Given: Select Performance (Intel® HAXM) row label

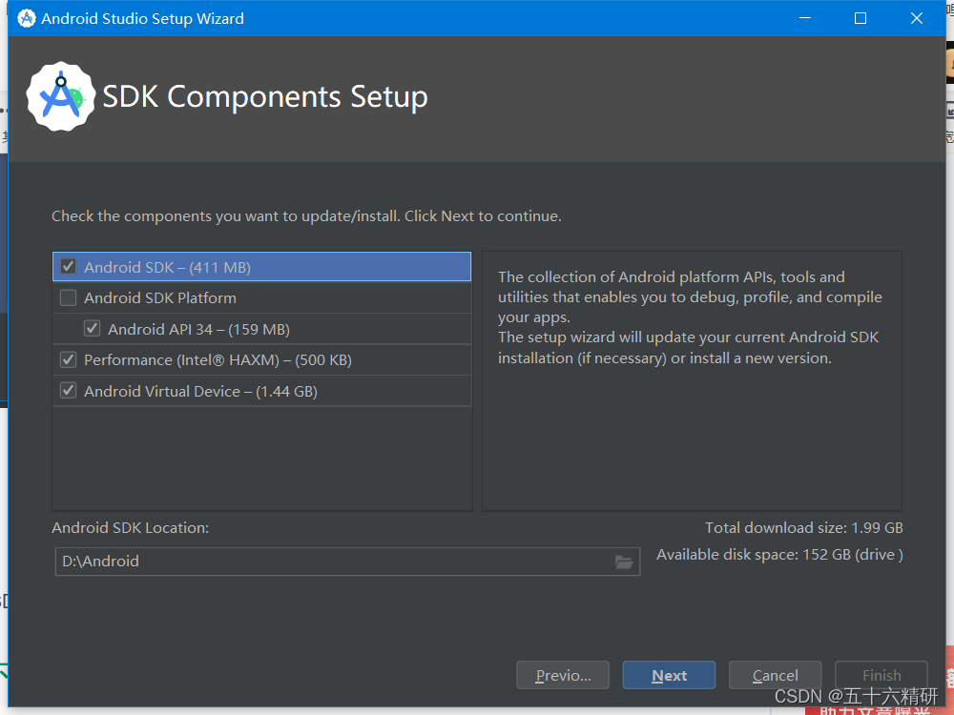Looking at the screenshot, I should [x=218, y=360].
